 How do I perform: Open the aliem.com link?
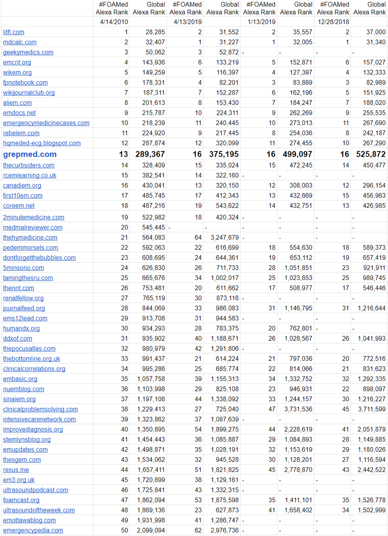[17, 103]
